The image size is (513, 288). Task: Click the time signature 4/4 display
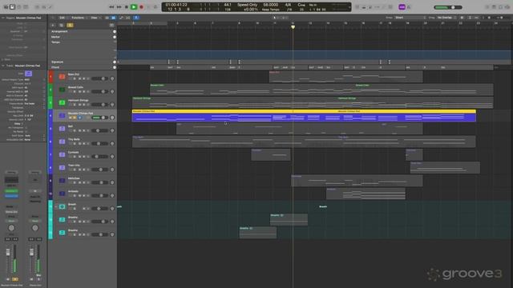tap(288, 5)
